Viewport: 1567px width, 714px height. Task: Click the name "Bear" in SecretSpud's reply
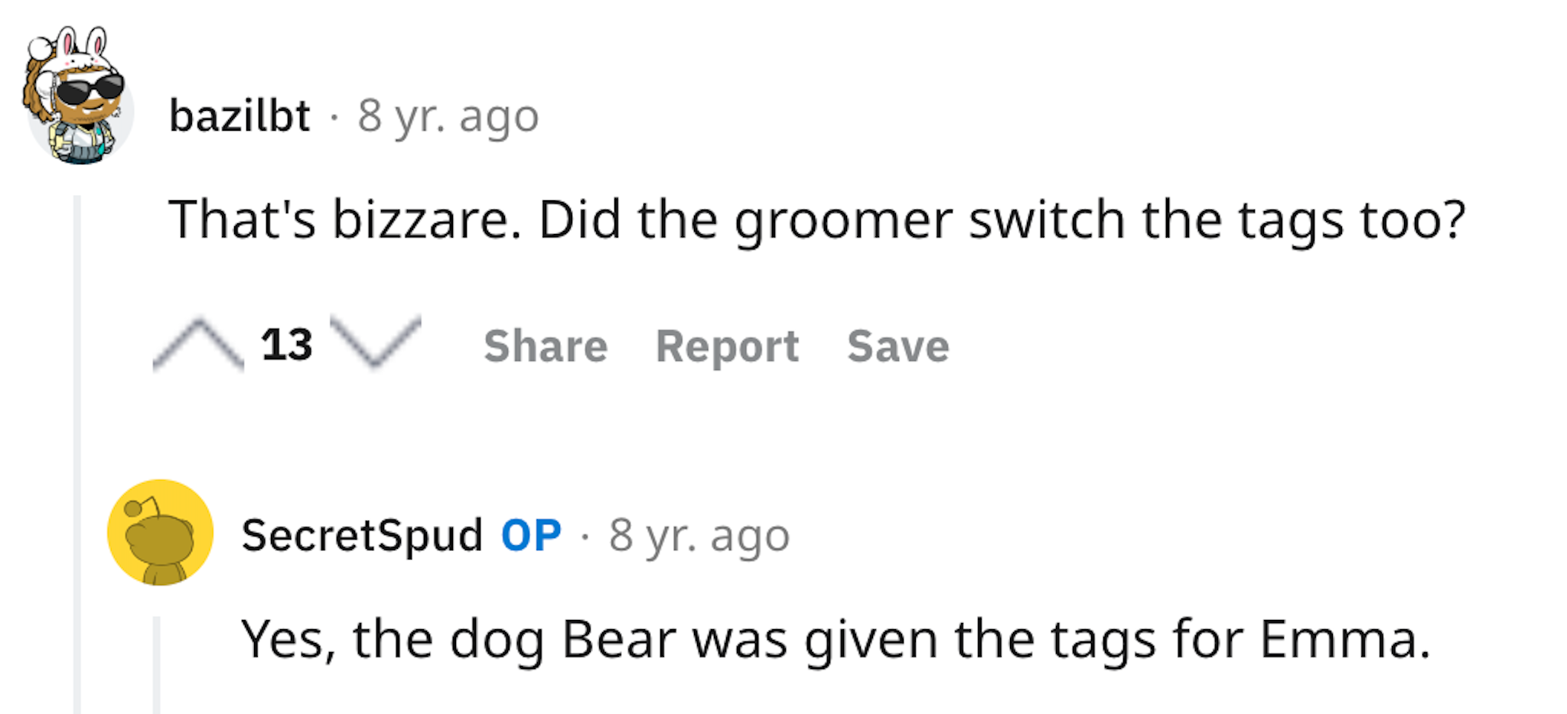619,639
